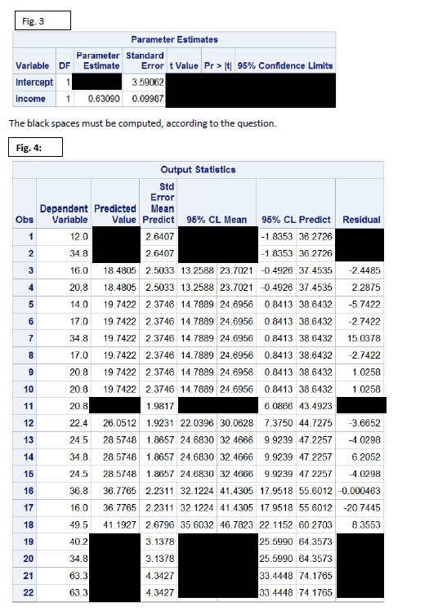Click the CL Predict upper limit 60.2703
The width and height of the screenshot is (438, 611).
click(315, 524)
